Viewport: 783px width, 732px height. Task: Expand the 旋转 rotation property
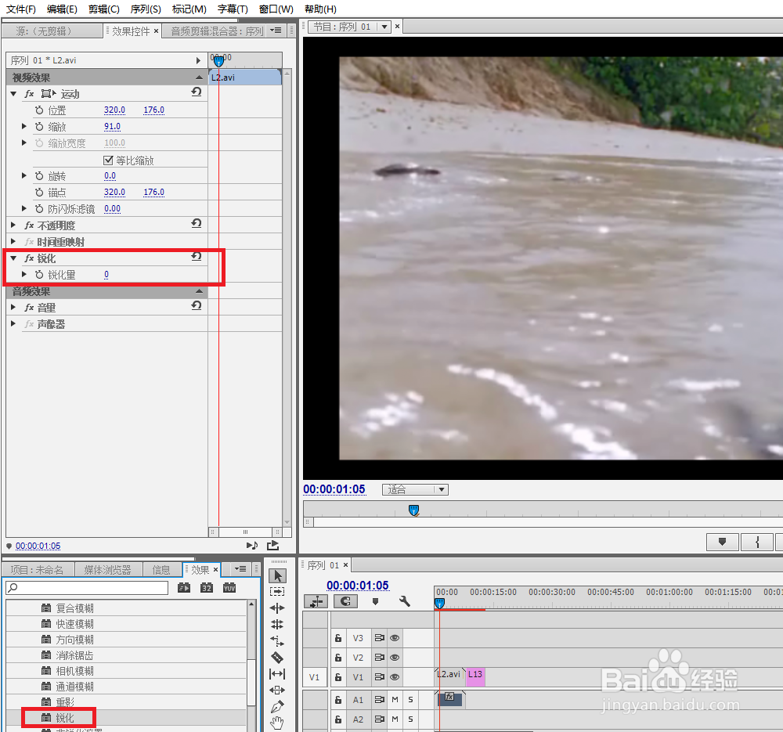click(23, 176)
